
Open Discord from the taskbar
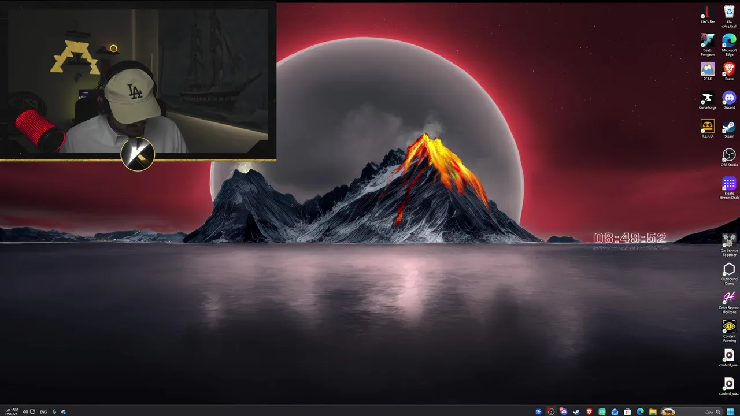pyautogui.click(x=564, y=412)
